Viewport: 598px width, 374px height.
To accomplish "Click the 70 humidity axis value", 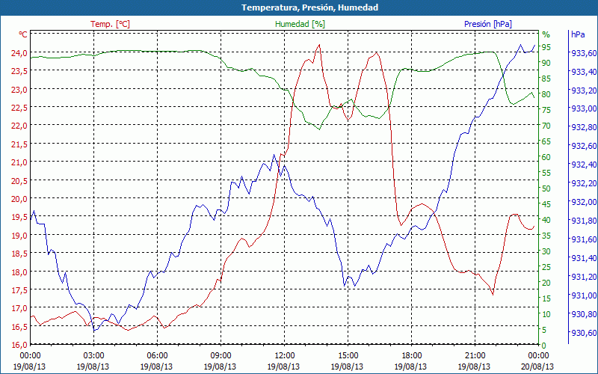I will (x=546, y=126).
